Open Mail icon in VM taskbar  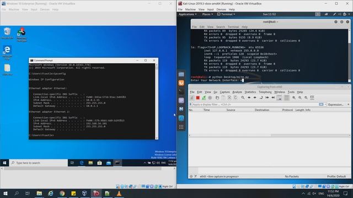click(x=109, y=163)
